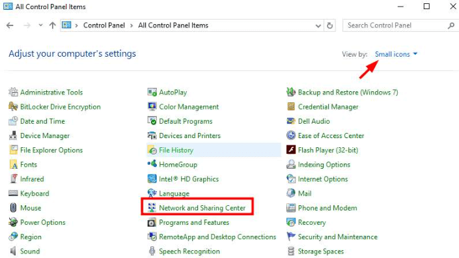The height and width of the screenshot is (258, 459).
Task: Click the Forward navigation arrow
Action: pyautogui.click(x=27, y=25)
